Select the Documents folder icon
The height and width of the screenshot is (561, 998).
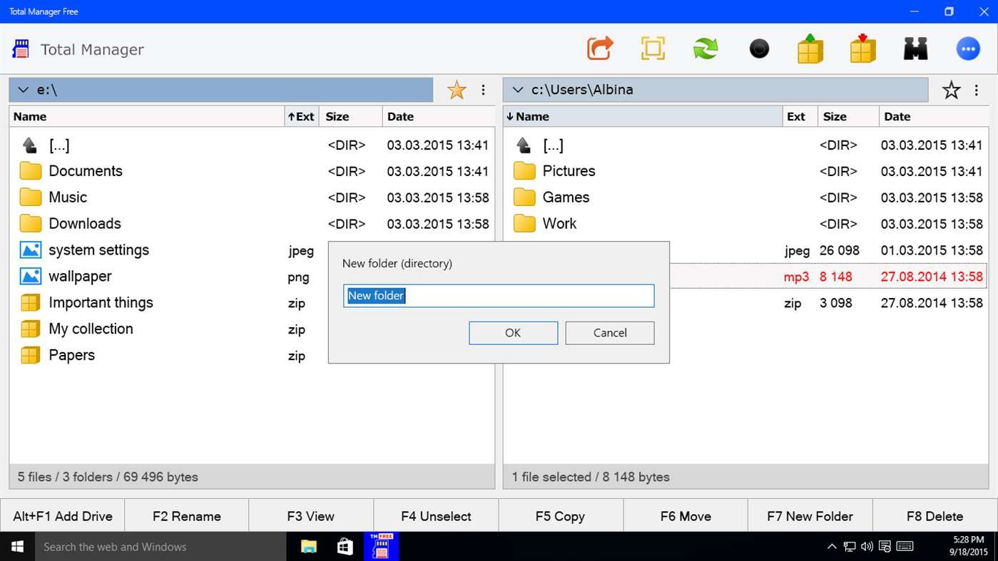30,171
